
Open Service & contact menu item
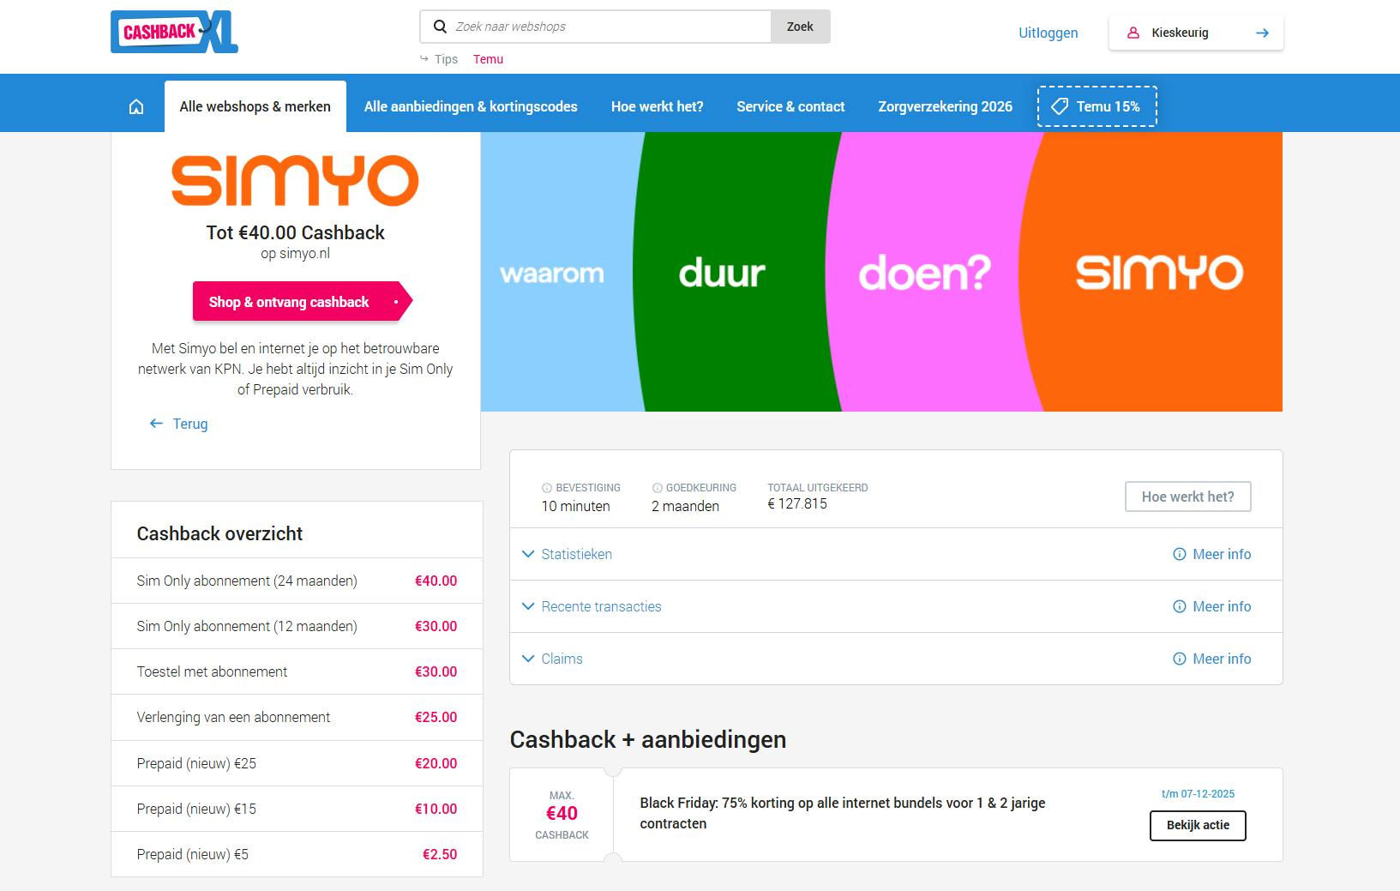click(x=790, y=106)
